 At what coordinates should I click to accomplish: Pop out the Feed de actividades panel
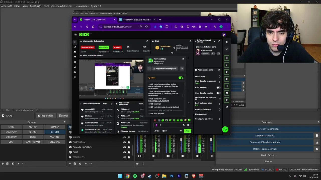point(112,104)
